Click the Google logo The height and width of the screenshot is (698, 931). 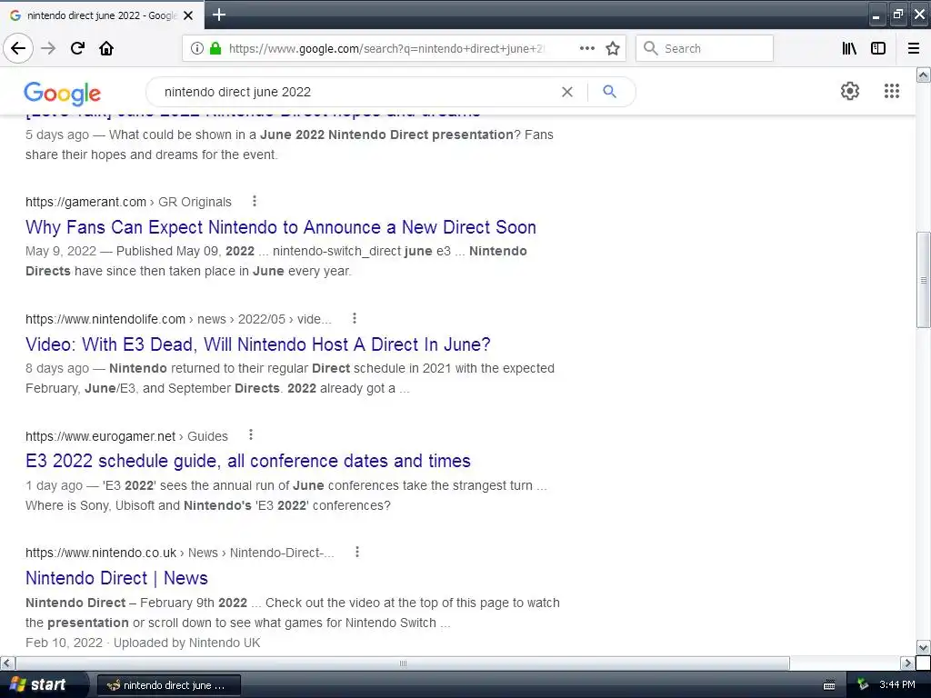(x=63, y=94)
